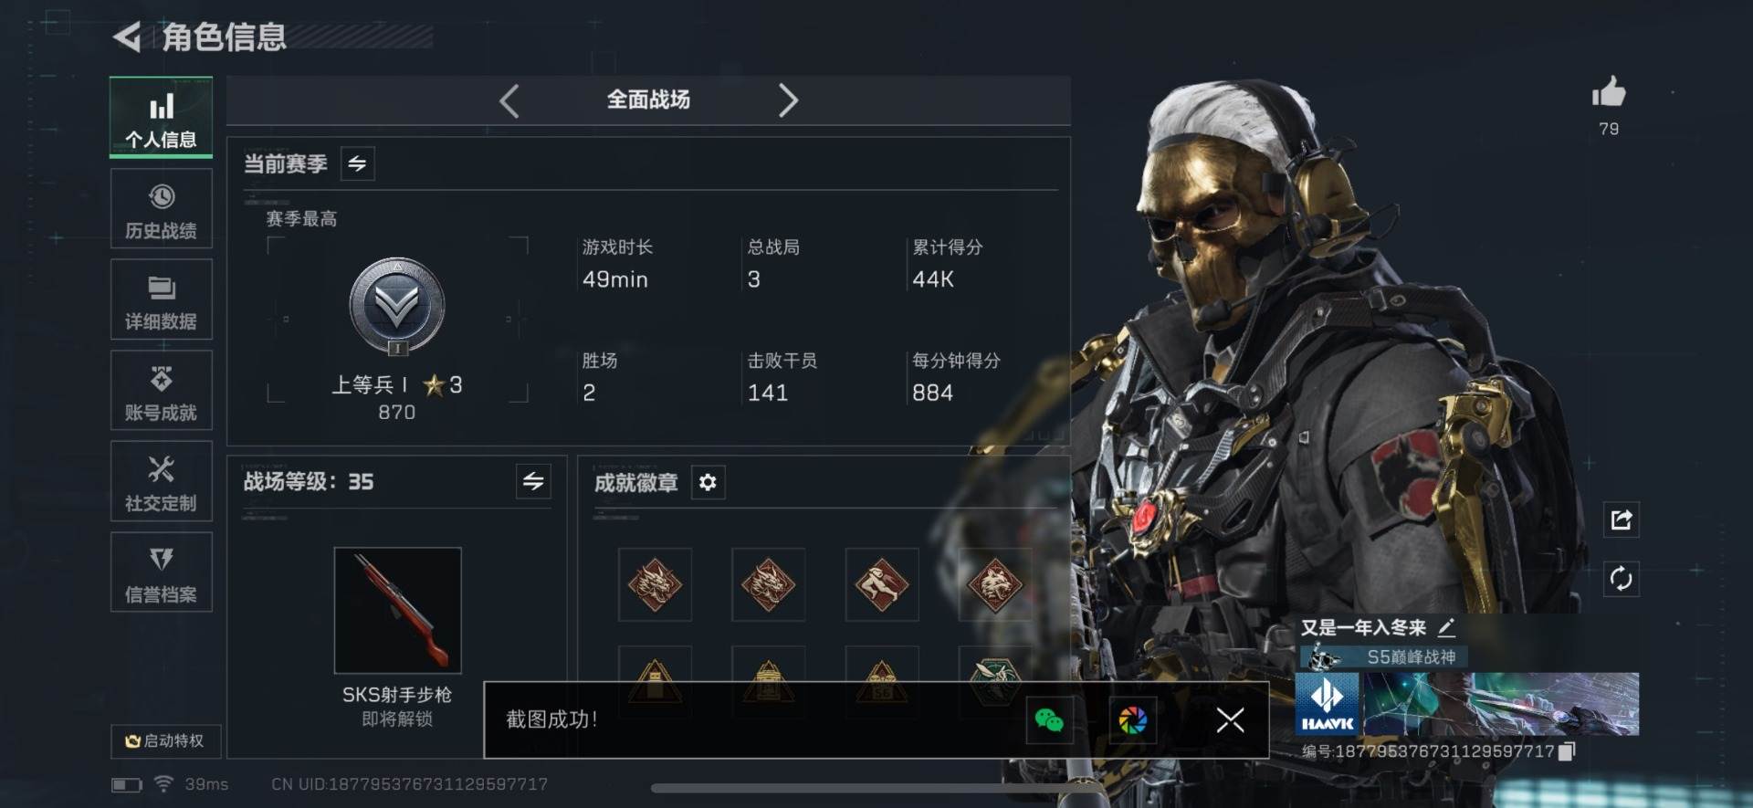This screenshot has width=1753, height=808.
Task: Open the achievement badge settings gear
Action: pyautogui.click(x=708, y=482)
